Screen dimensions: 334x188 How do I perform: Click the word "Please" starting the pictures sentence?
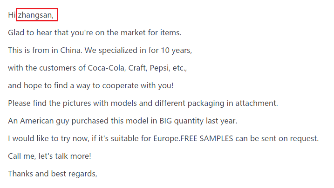[x=20, y=103]
